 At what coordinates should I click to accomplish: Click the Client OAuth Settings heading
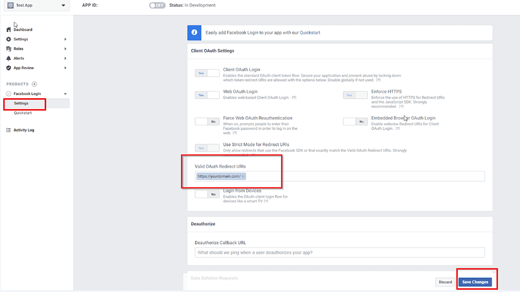213,51
